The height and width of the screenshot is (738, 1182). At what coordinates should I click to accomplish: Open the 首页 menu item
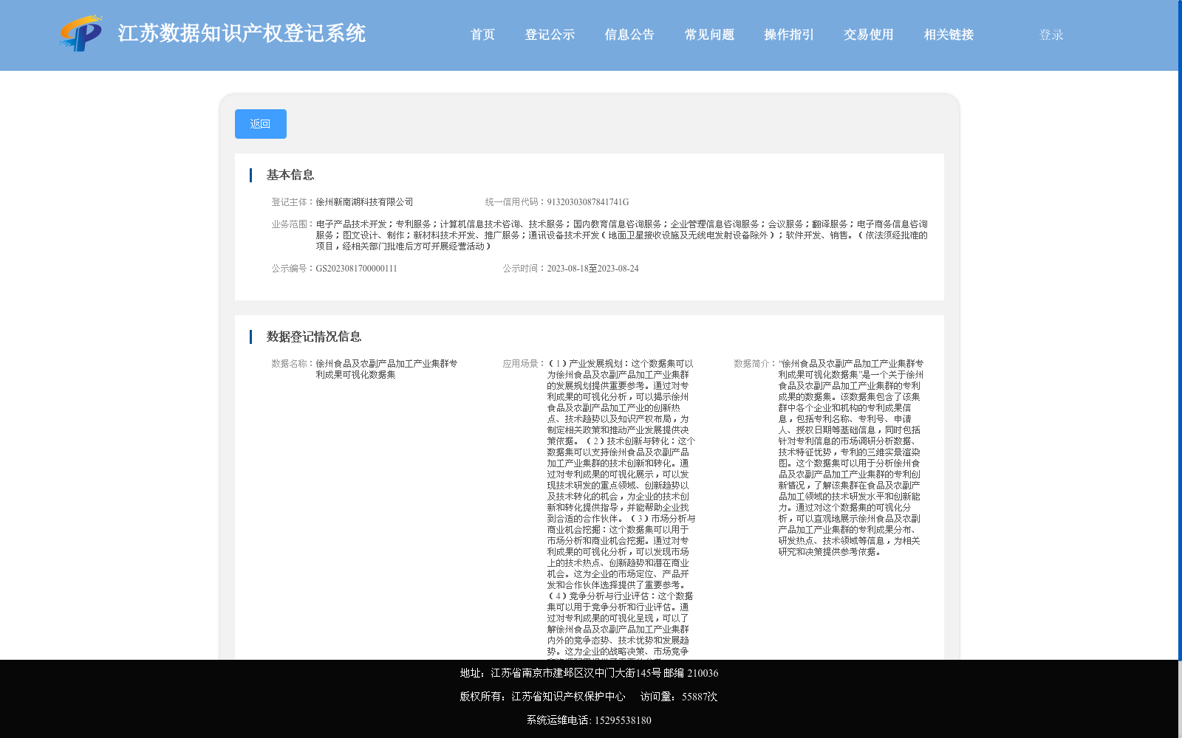483,35
